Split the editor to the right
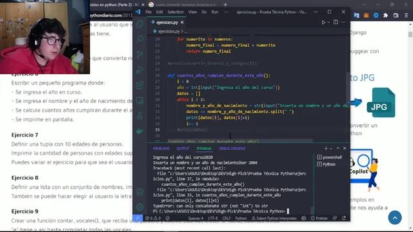The height and width of the screenshot is (232, 413). 336,23
